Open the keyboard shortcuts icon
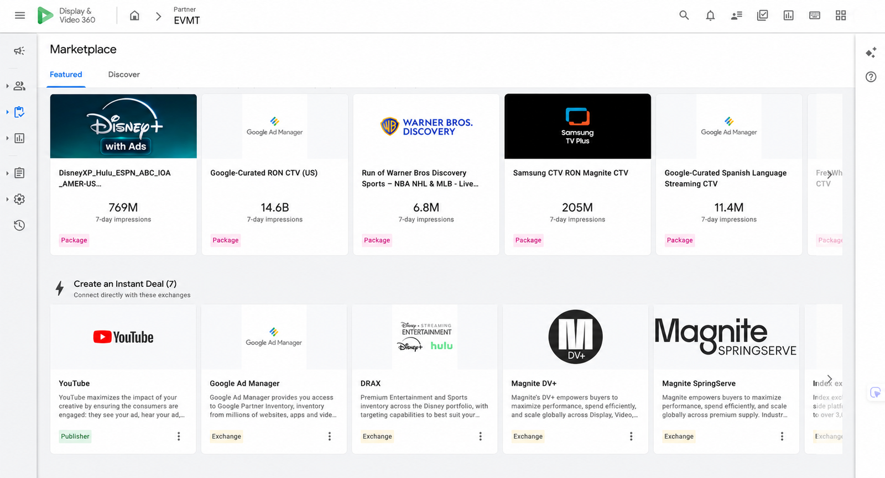This screenshot has height=478, width=885. tap(815, 15)
